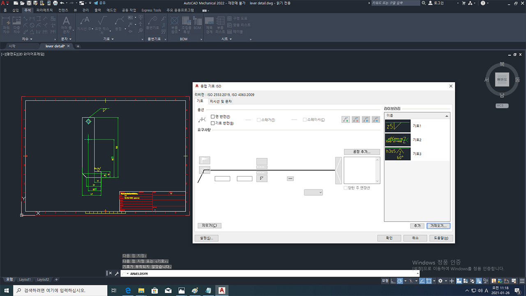526x296 pixels.
Task: Click the 이름 column sort arrow in library
Action: point(447,116)
